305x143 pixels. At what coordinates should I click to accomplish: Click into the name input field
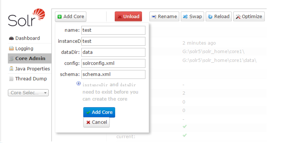[x=113, y=30]
